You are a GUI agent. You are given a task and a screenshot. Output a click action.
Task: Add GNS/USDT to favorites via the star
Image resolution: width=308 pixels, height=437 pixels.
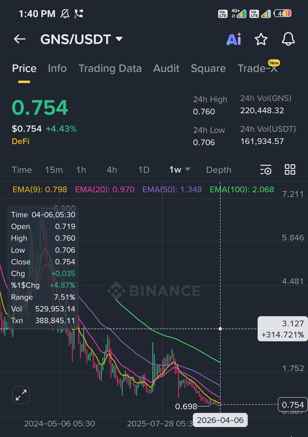261,39
